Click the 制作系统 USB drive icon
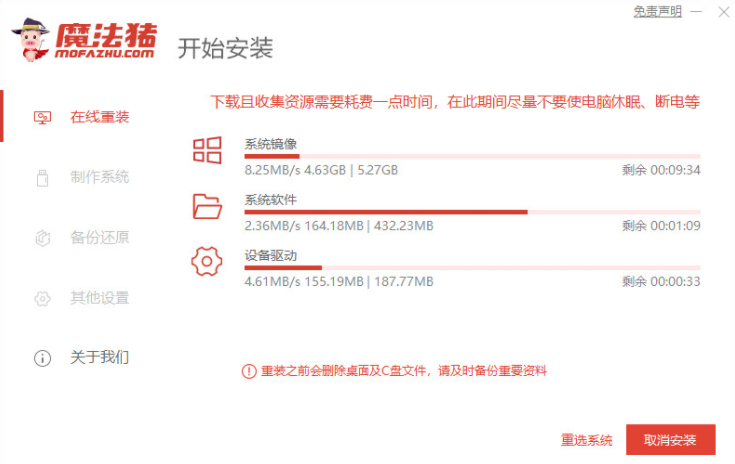 click(x=42, y=178)
